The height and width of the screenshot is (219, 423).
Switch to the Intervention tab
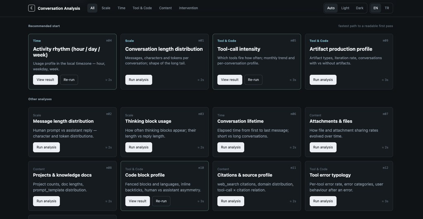pos(188,8)
